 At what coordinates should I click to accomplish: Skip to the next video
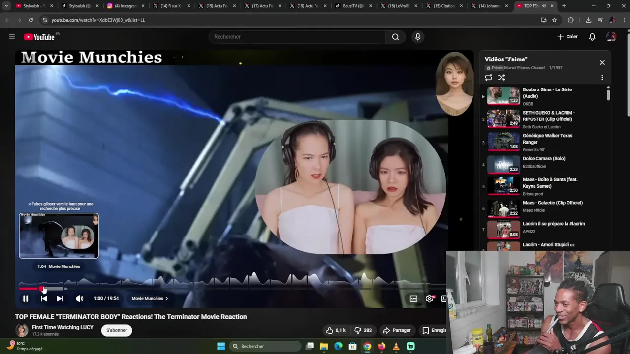(x=60, y=298)
